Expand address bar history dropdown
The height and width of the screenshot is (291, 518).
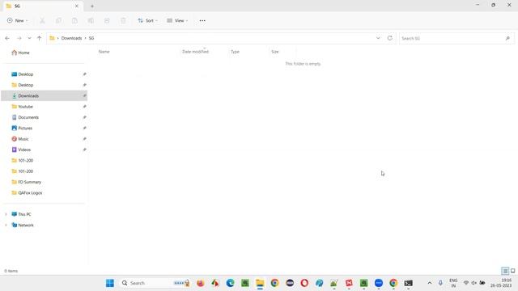coord(378,38)
